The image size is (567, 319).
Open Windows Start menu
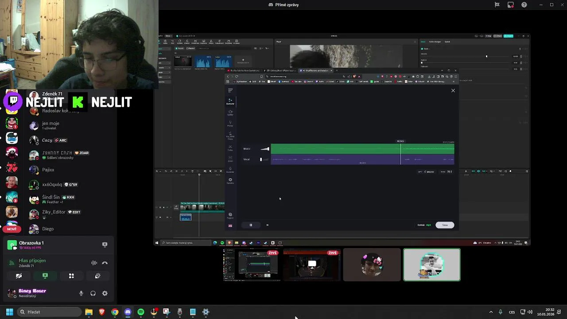point(9,312)
